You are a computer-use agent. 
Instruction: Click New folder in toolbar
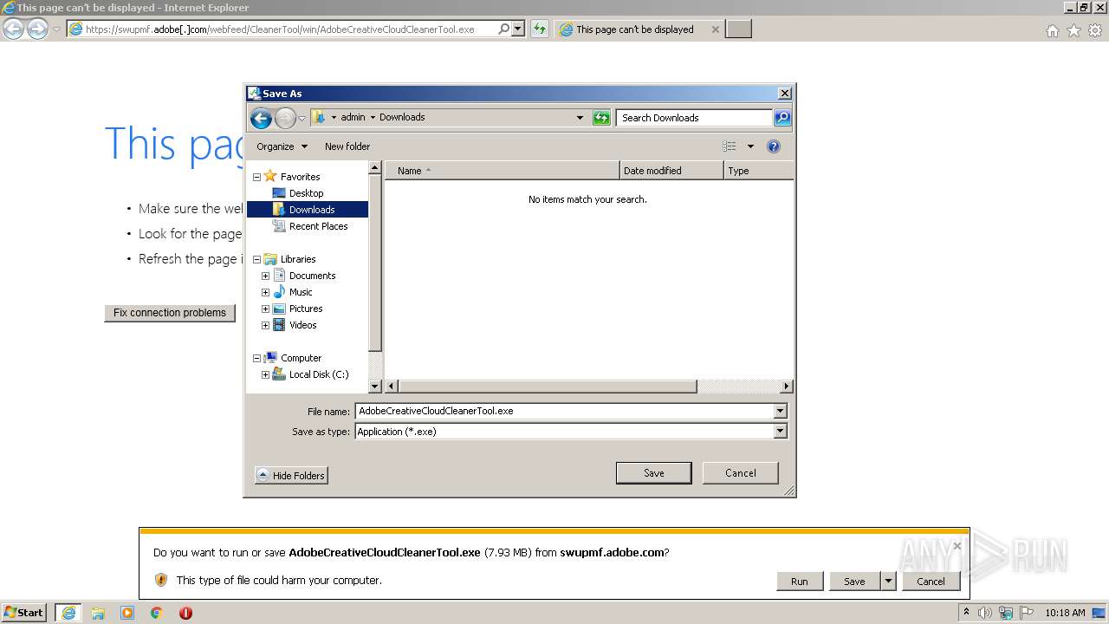[x=347, y=146]
